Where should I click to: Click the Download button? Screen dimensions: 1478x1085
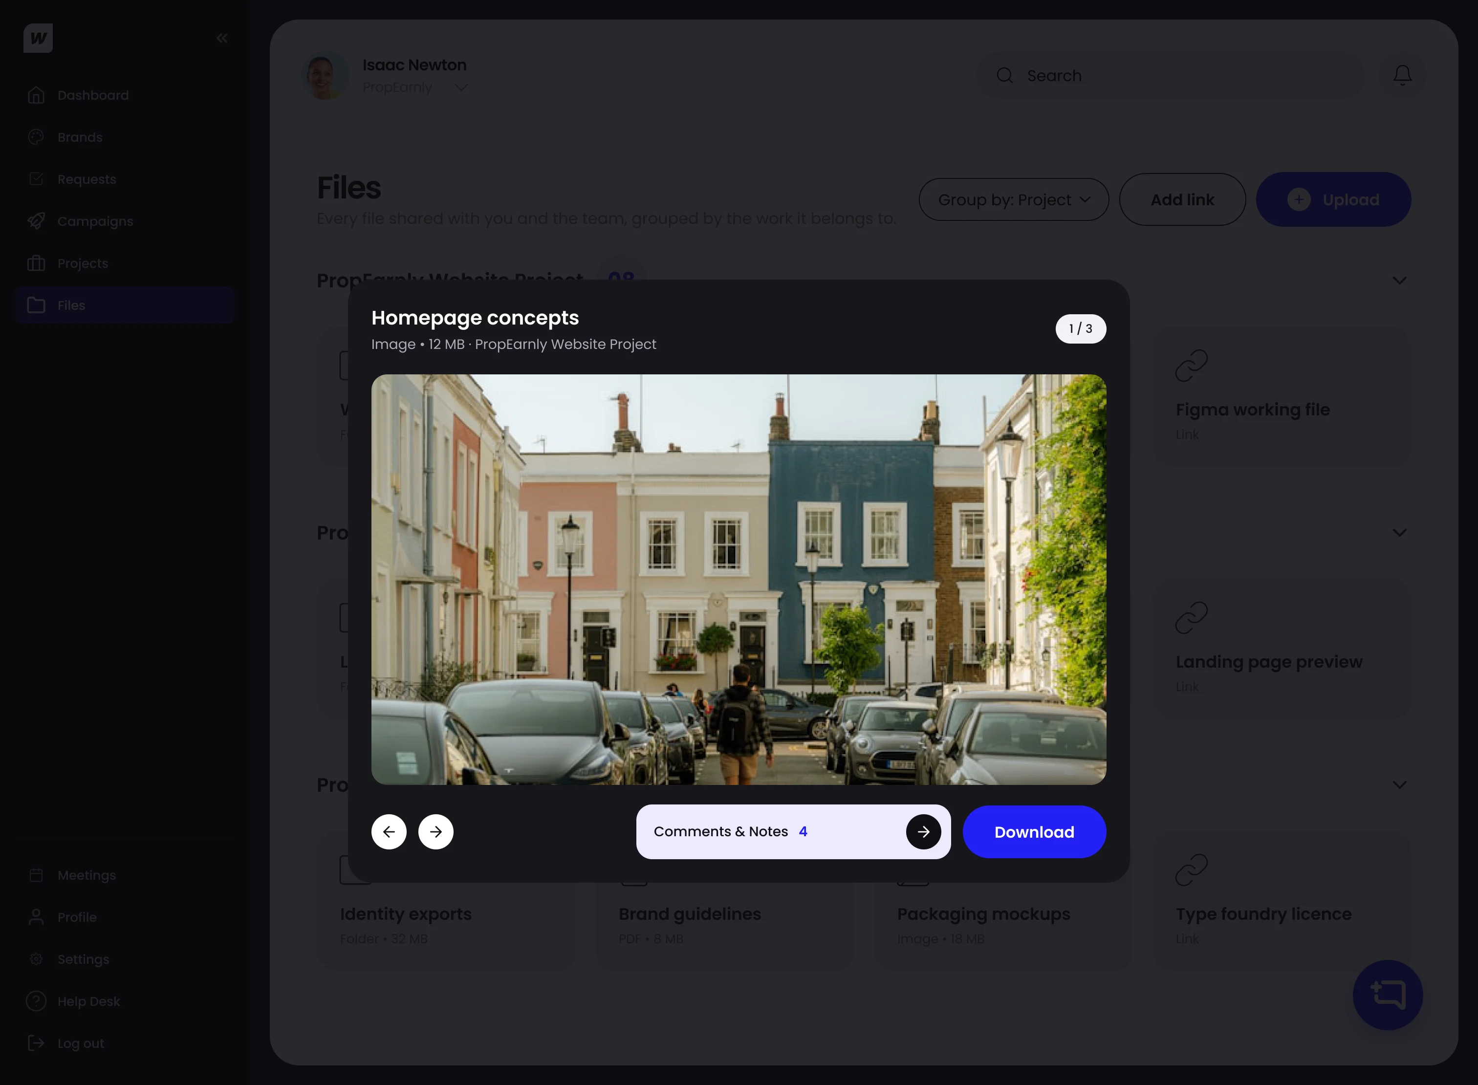pyautogui.click(x=1035, y=832)
